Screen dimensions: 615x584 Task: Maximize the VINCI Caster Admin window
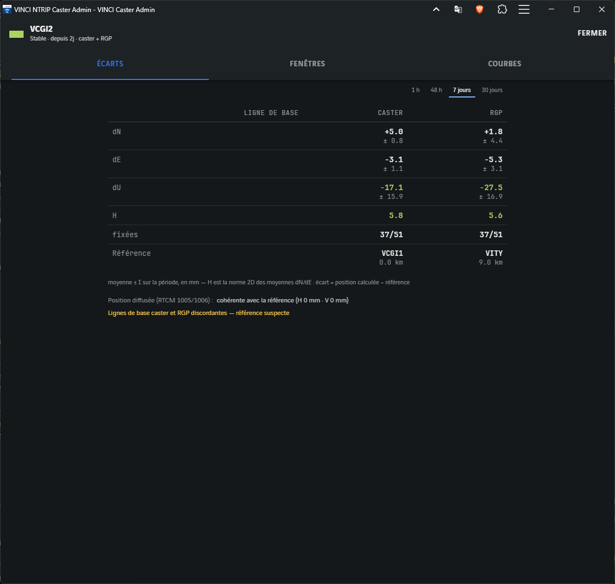[x=577, y=9]
